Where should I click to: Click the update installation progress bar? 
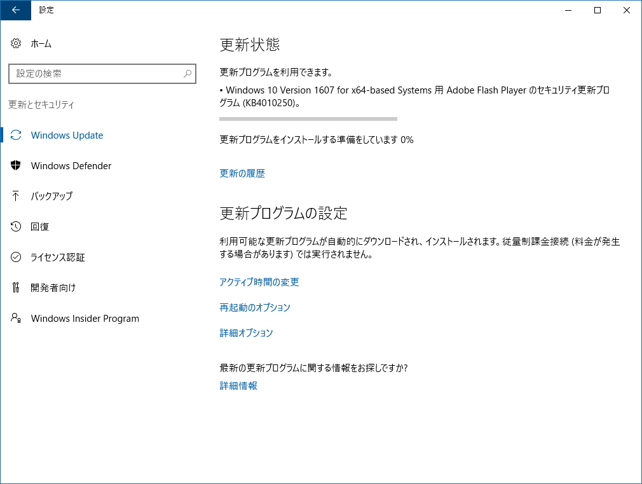coord(308,119)
